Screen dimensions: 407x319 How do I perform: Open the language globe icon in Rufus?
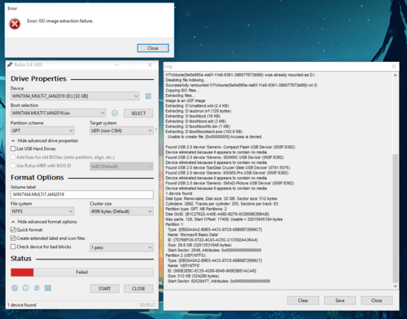coord(15,288)
